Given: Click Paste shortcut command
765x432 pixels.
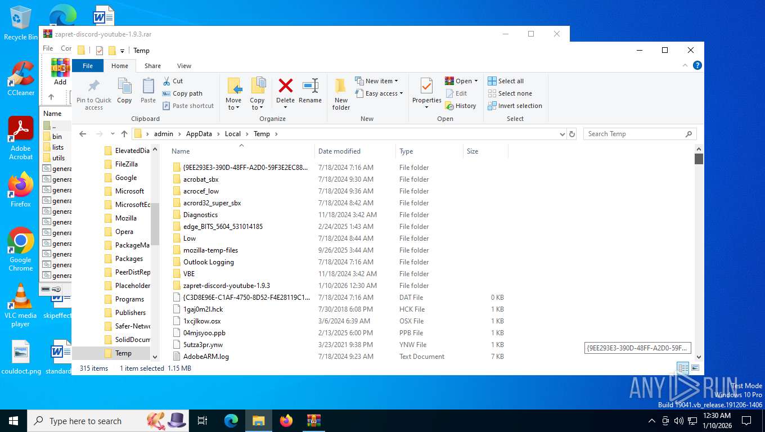Looking at the screenshot, I should coord(188,106).
